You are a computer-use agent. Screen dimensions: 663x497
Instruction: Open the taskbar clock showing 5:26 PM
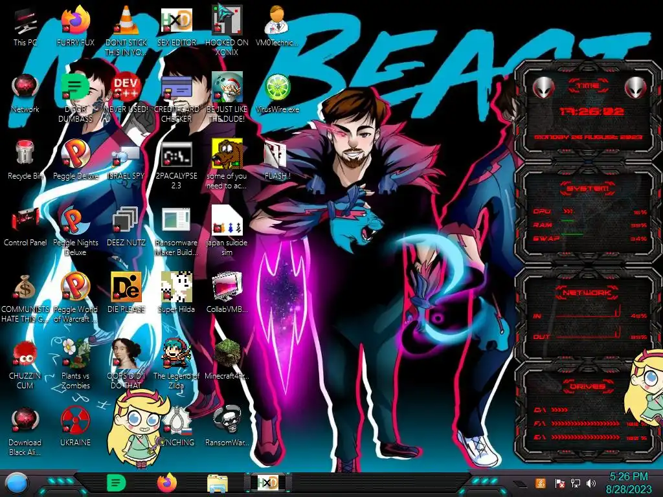click(629, 483)
